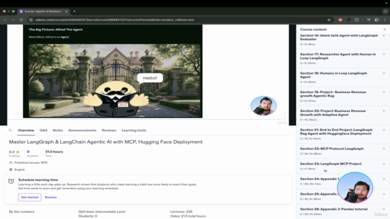Click the macOS green fullscreen window button

pos(13,11)
